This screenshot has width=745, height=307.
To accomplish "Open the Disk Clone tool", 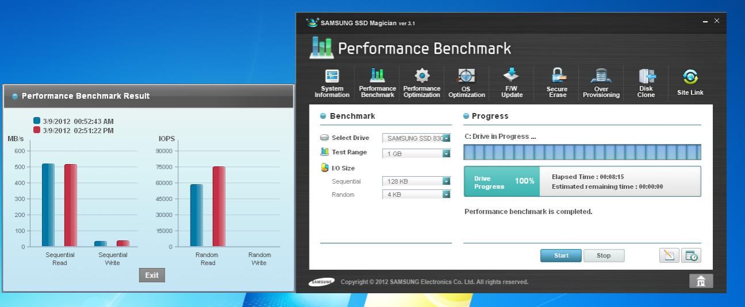I will click(646, 84).
